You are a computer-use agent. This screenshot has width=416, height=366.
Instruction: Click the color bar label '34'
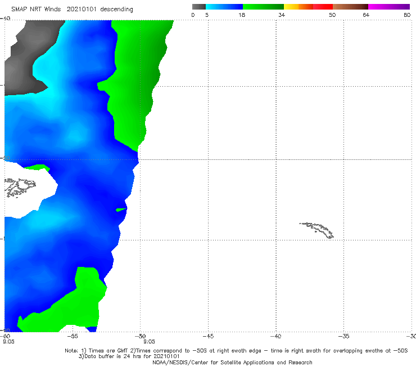point(282,15)
